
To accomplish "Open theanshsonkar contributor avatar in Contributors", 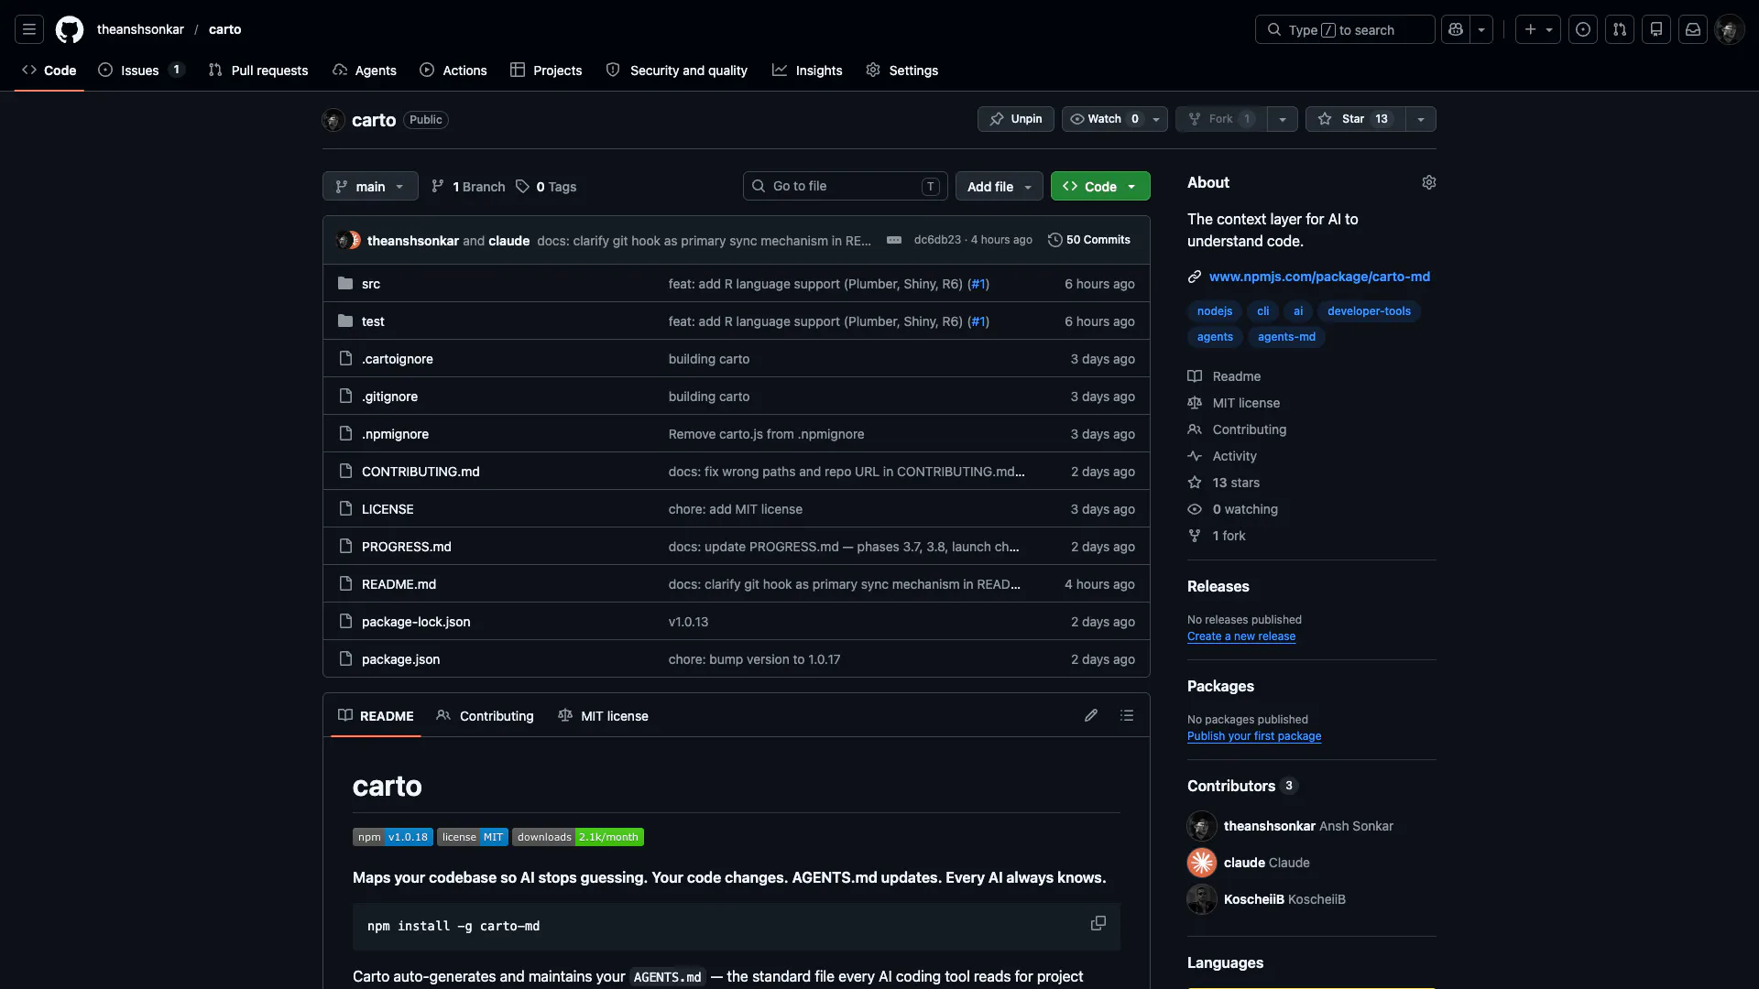I will point(1202,826).
